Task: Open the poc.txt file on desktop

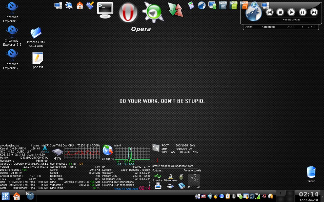Action: coord(38,61)
